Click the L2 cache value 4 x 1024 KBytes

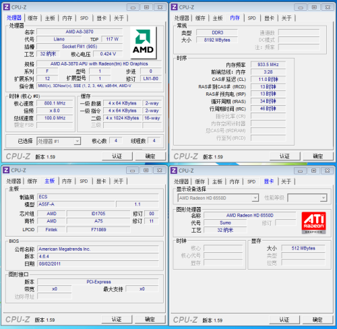tap(123, 118)
